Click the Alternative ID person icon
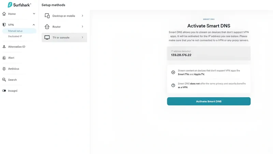This screenshot has width=273, height=154. click(4, 47)
